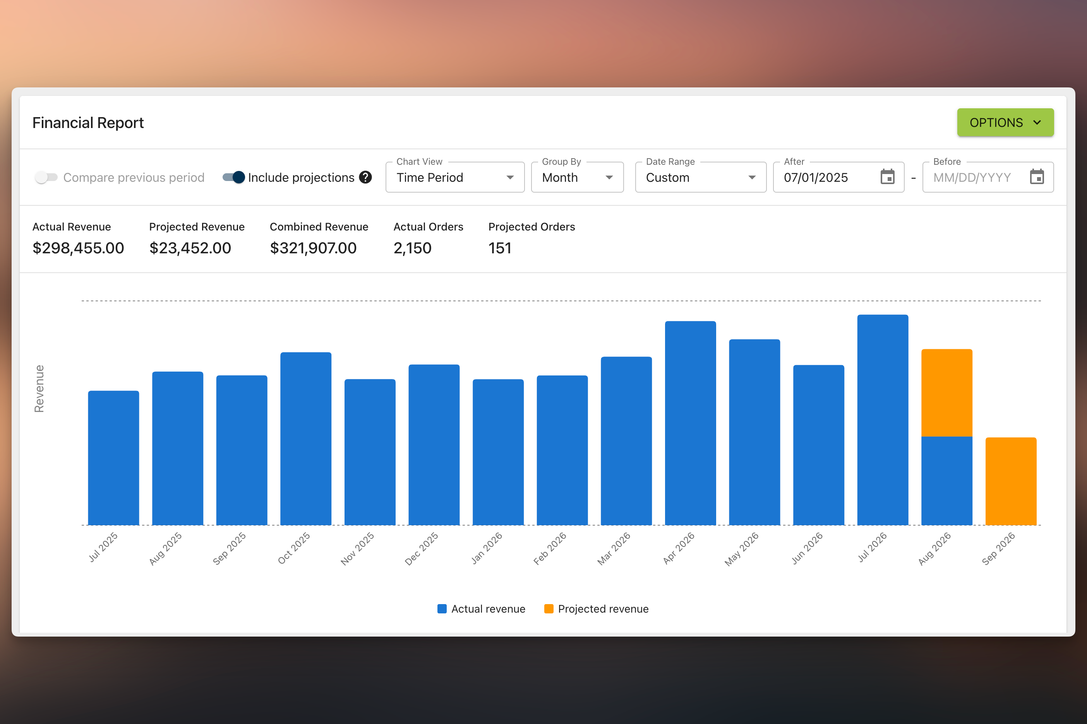
Task: Select the Sep 2026 projected revenue bar
Action: [x=1011, y=481]
